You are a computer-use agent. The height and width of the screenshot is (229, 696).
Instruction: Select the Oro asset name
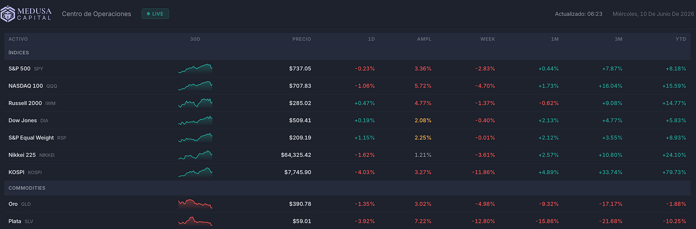(x=13, y=204)
